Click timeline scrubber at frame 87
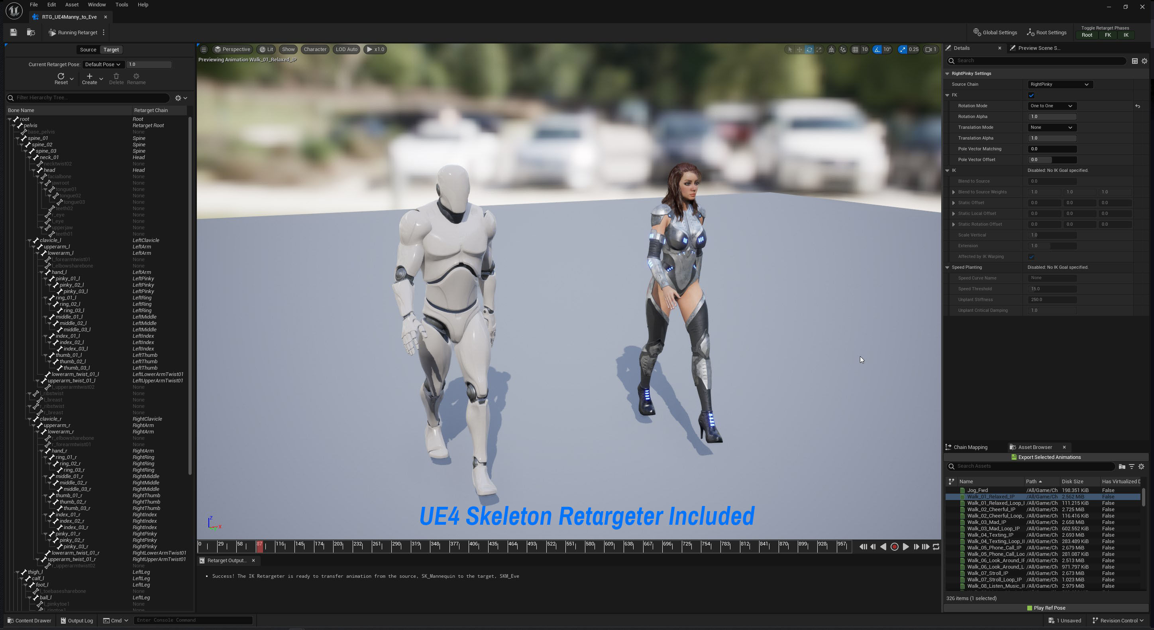 tap(259, 546)
